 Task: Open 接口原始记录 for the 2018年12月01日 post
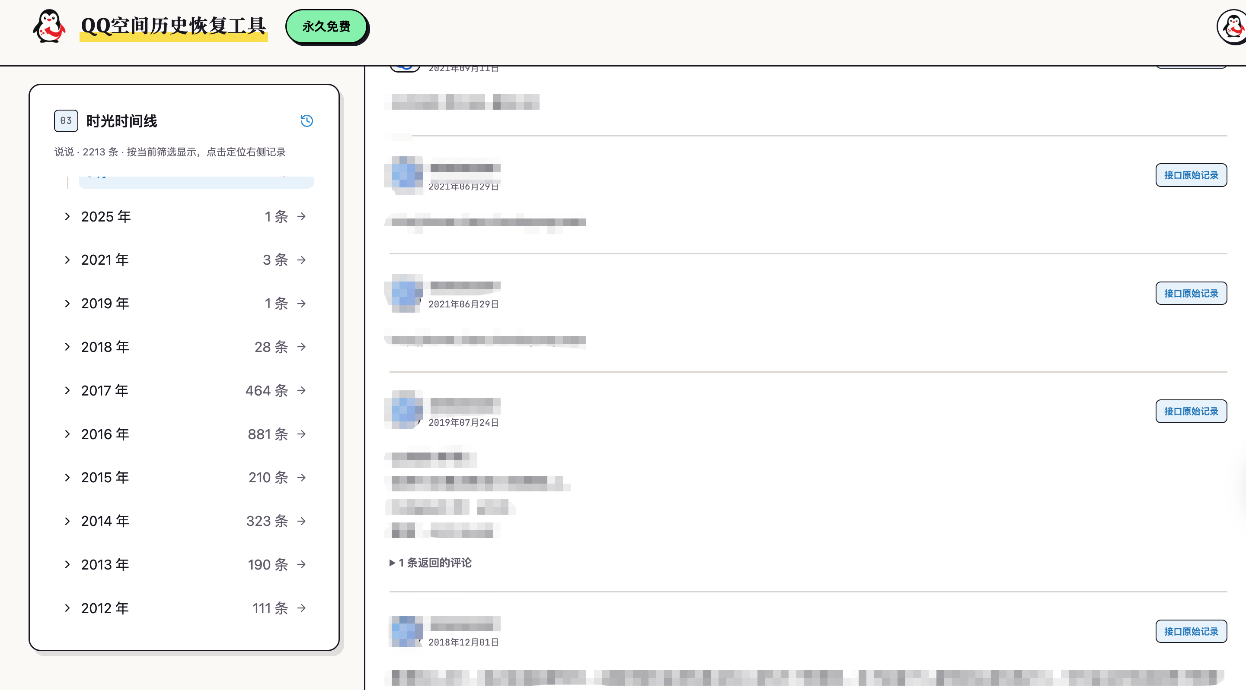(1191, 631)
